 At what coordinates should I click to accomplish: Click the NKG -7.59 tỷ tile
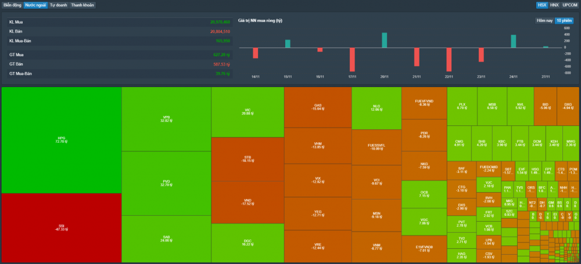(x=424, y=166)
